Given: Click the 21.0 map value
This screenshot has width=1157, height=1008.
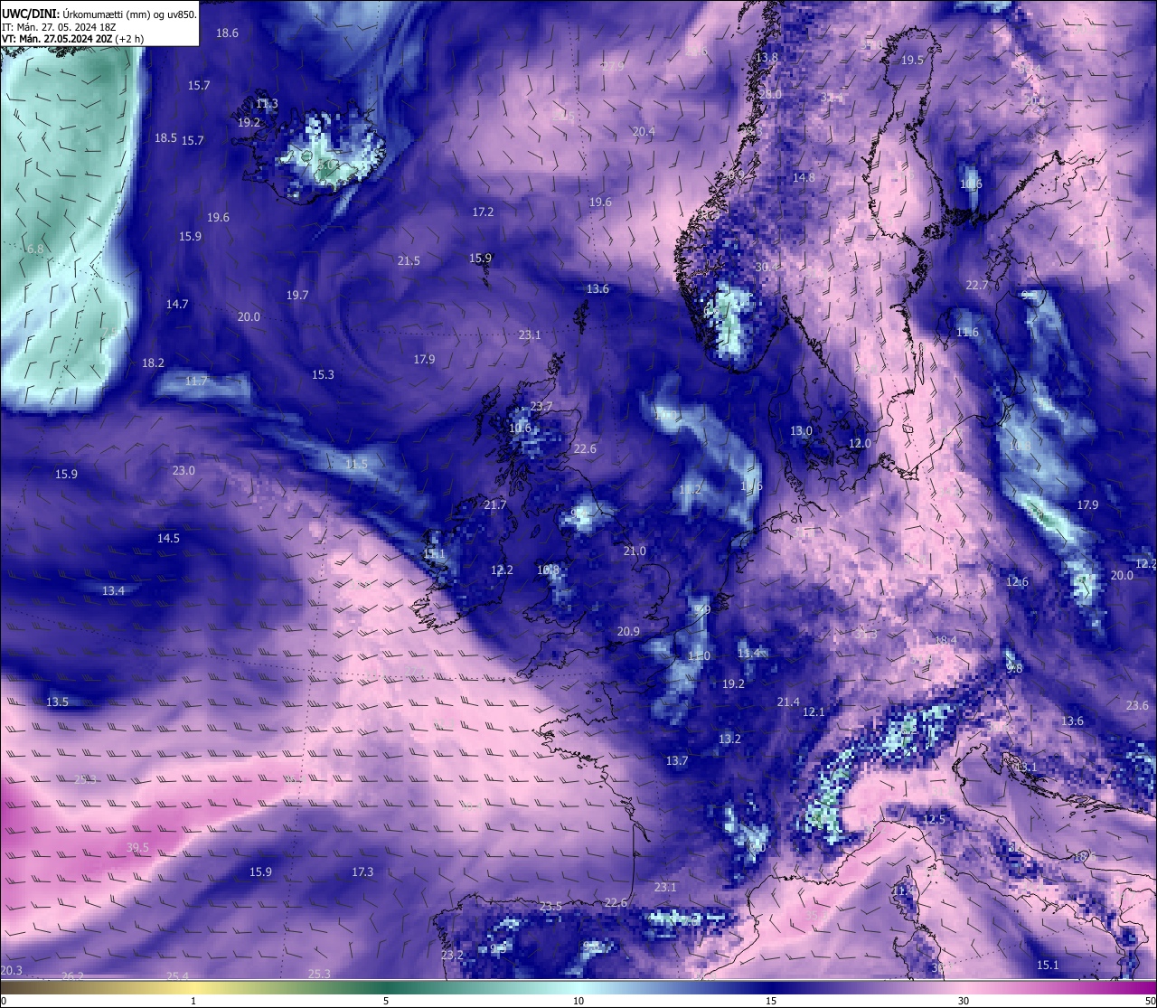Looking at the screenshot, I should pyautogui.click(x=635, y=551).
